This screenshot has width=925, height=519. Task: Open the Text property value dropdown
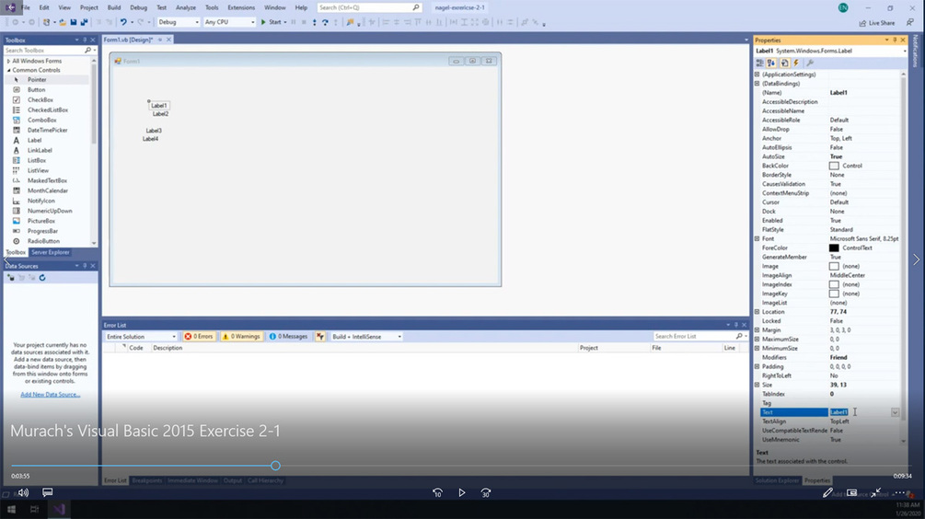click(895, 412)
